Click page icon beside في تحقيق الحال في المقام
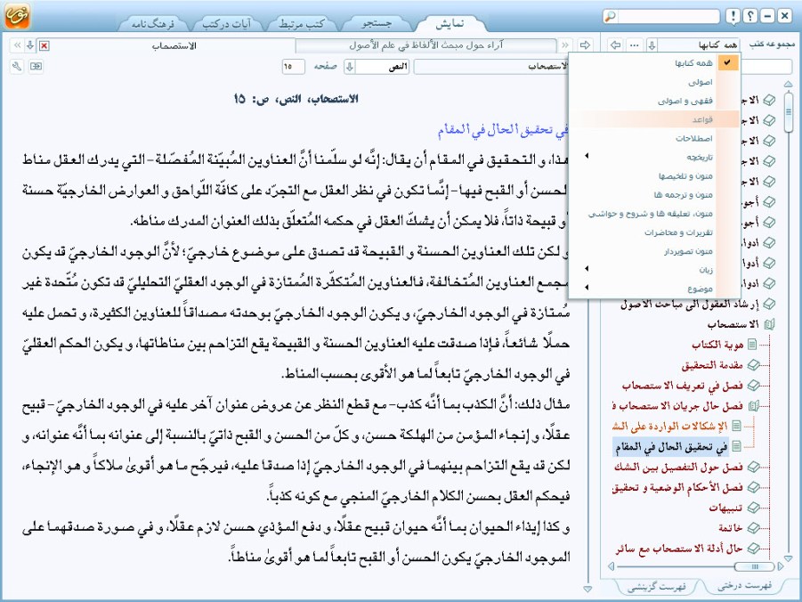This screenshot has height=602, width=802. 736,446
